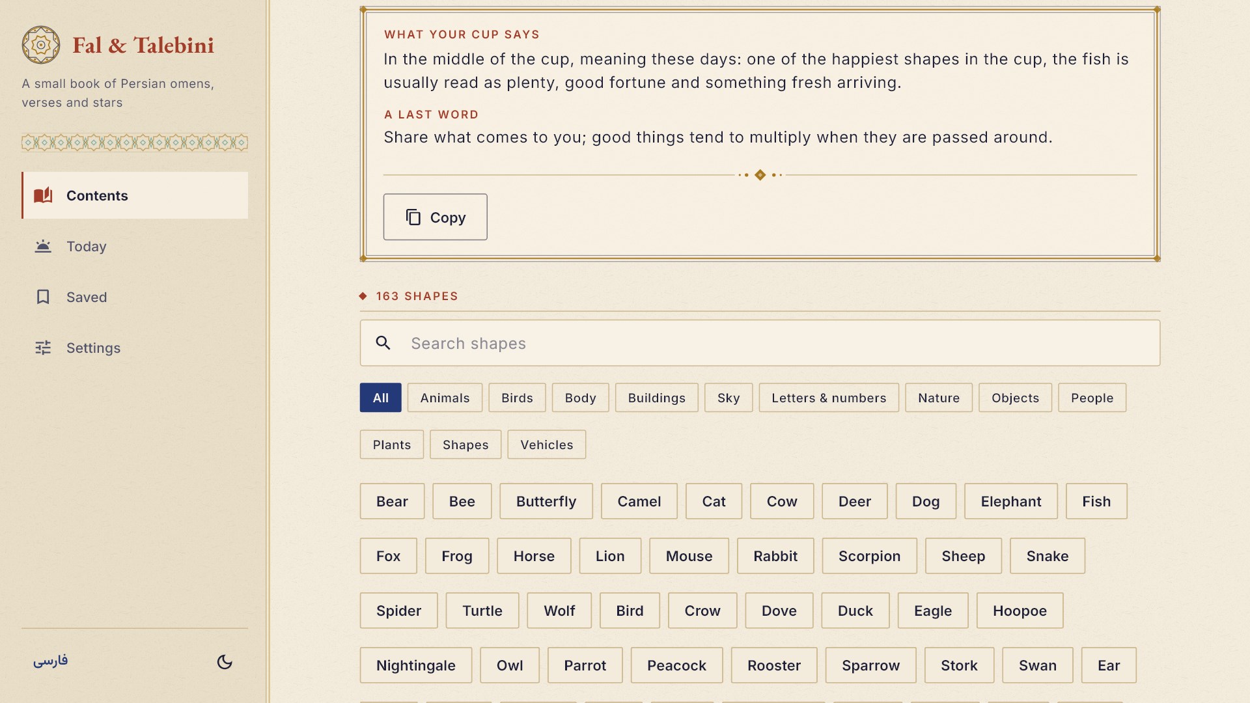Click the Today sunrise icon
The image size is (1250, 703).
point(43,246)
